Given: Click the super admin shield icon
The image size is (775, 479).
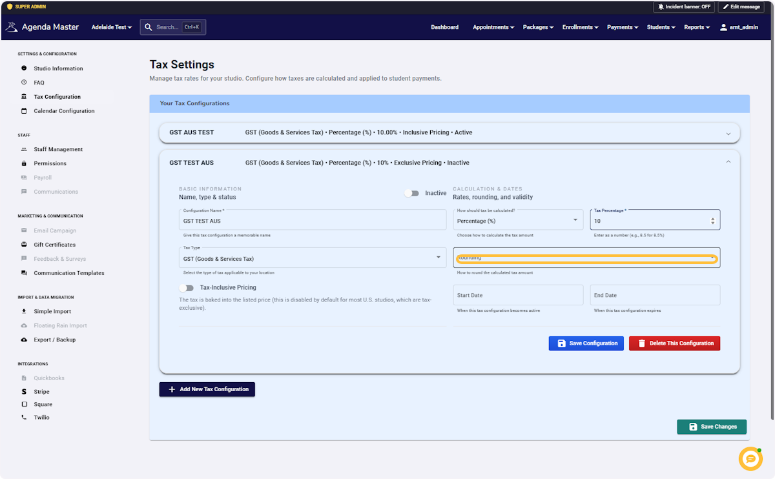Looking at the screenshot, I should coord(9,6).
